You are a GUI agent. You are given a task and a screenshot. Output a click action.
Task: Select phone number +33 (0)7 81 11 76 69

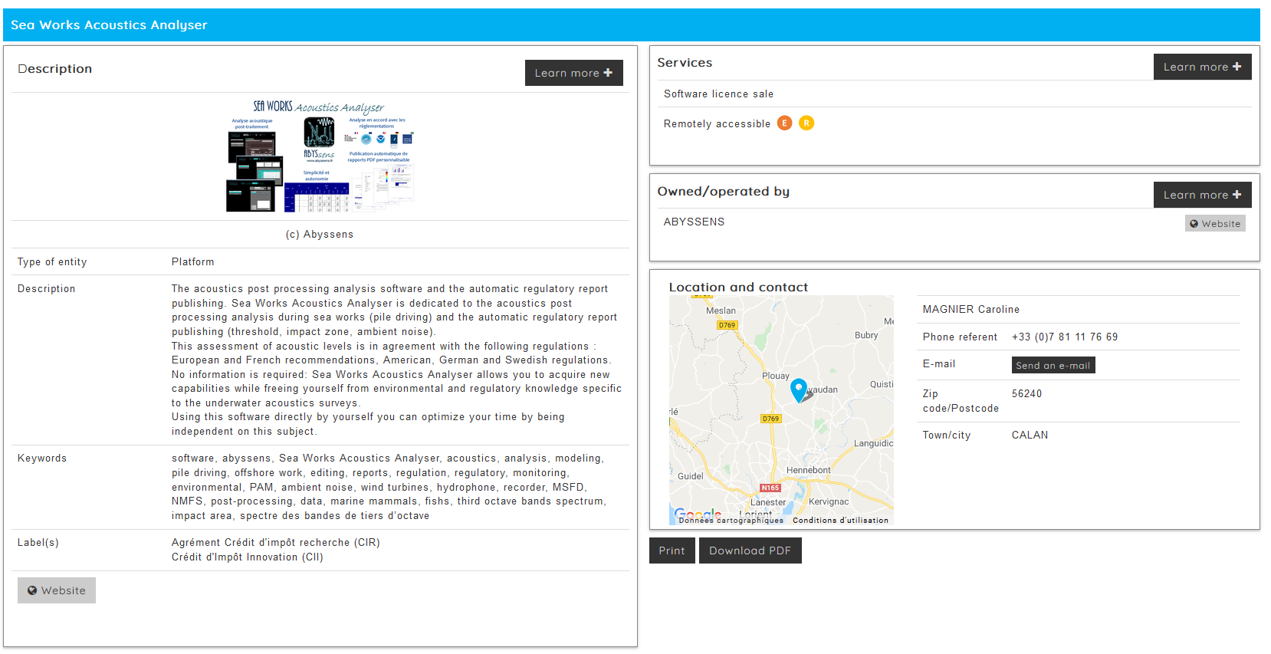(x=1065, y=337)
